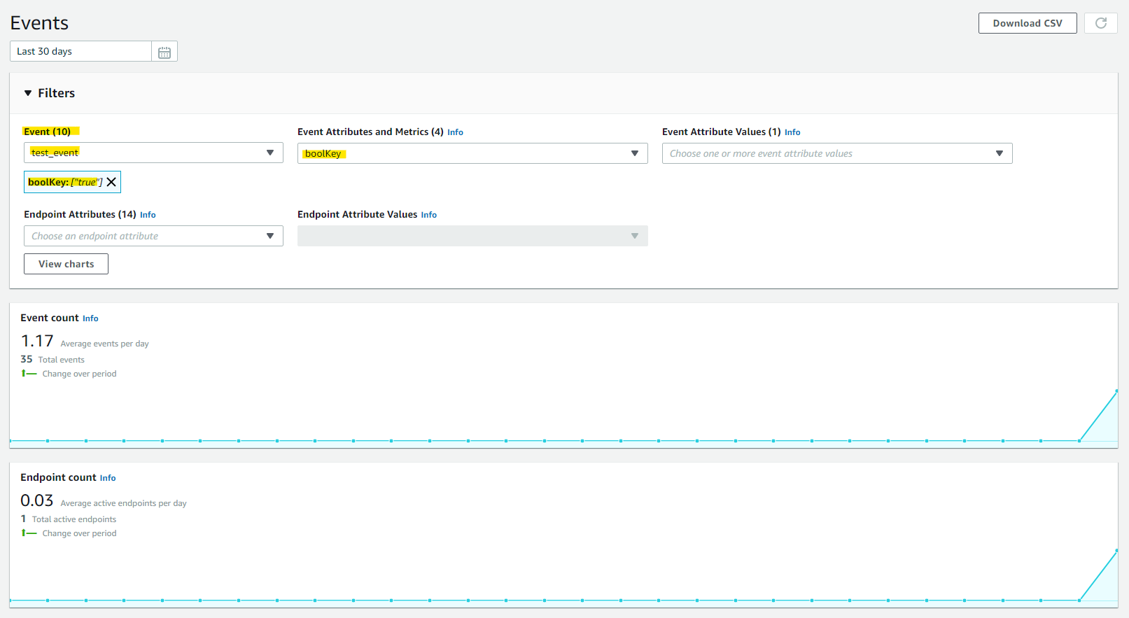Click the View charts button
The width and height of the screenshot is (1129, 618).
66,264
